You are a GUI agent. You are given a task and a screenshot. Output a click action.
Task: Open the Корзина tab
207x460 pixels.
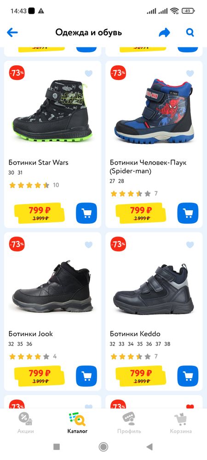(181, 423)
